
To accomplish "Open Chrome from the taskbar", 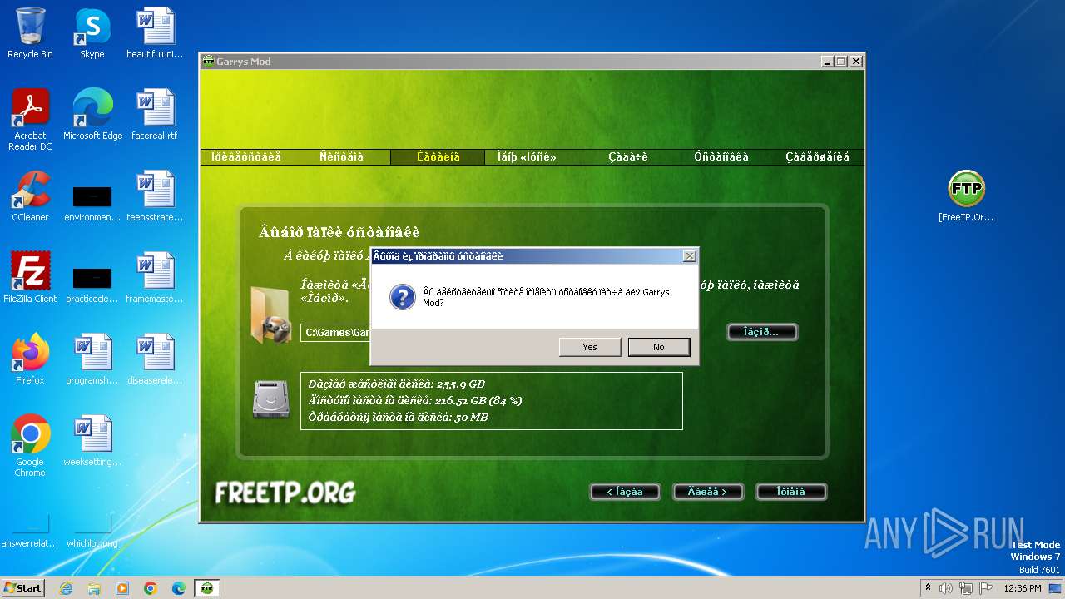I will [x=151, y=588].
